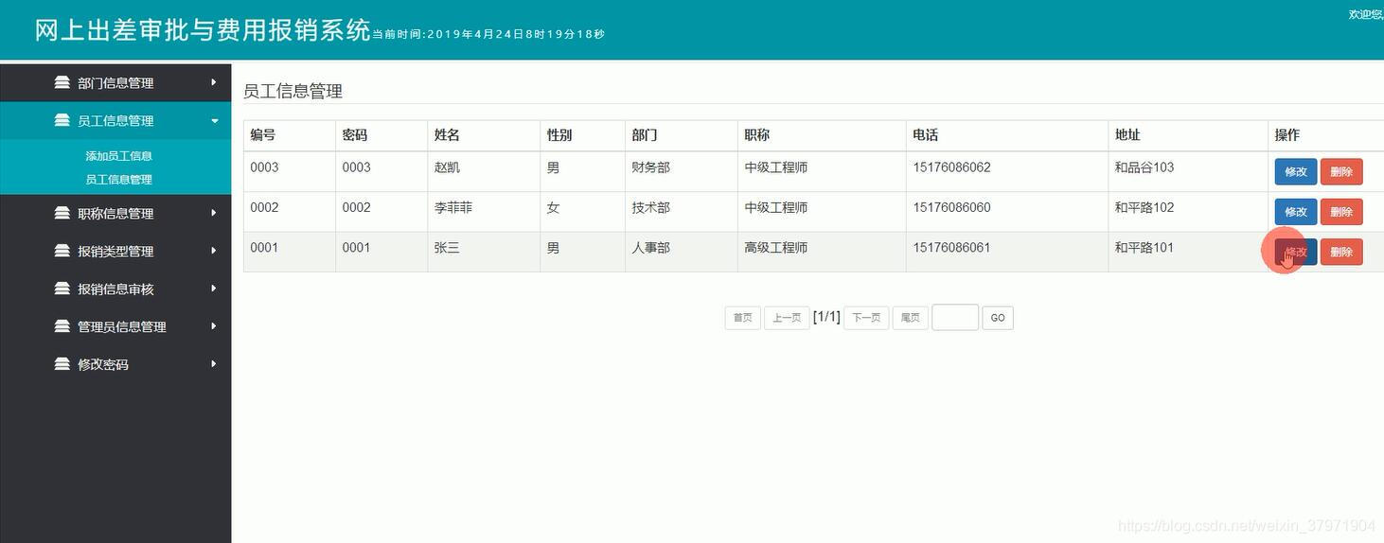Click the GO page jump button

pos(998,318)
